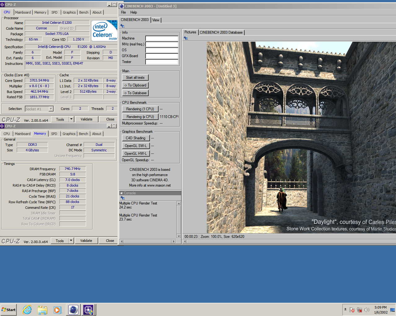Switch to CPU-Z via its taskbar chip icon
This screenshot has height=316, width=396.
tap(88, 310)
